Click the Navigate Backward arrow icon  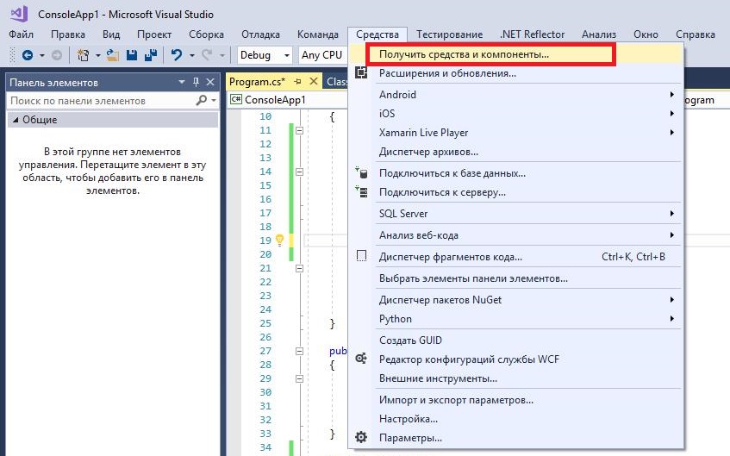point(28,55)
